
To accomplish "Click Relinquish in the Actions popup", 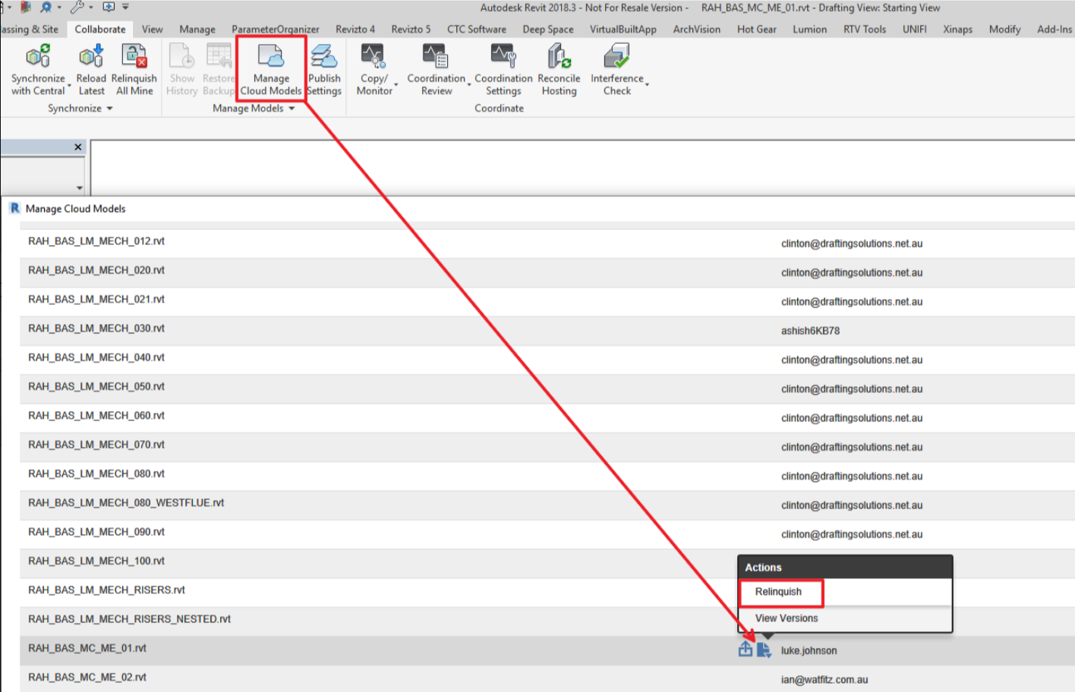I will [x=780, y=592].
